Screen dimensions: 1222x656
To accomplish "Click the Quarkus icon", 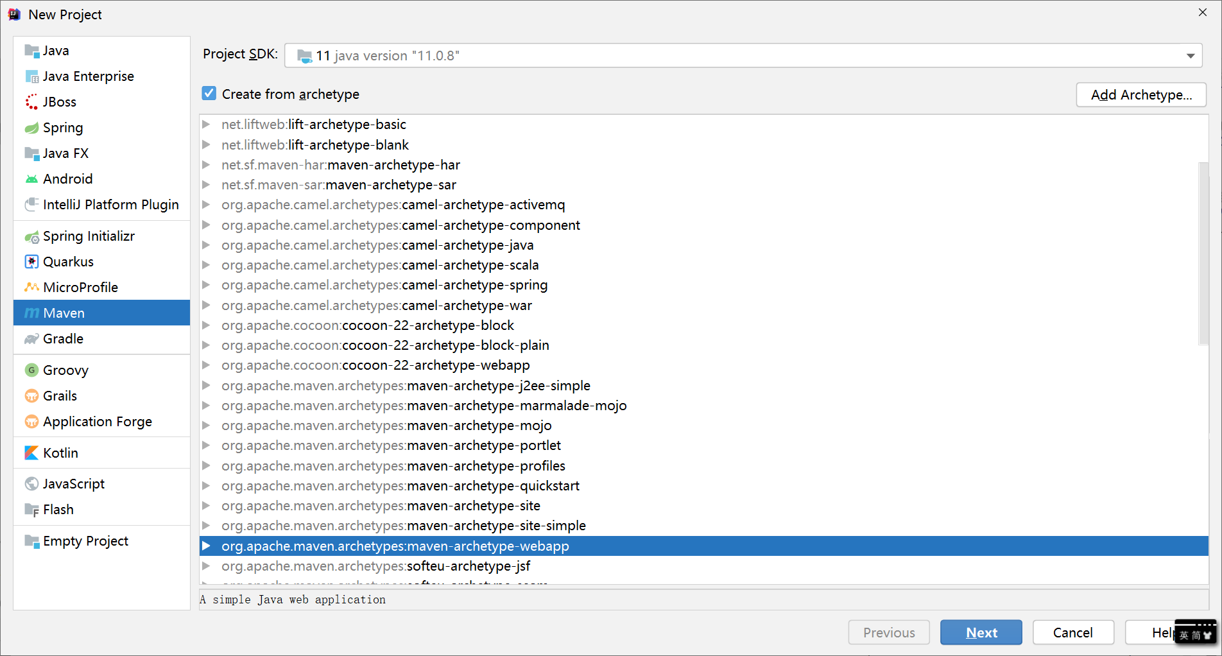I will [x=31, y=262].
